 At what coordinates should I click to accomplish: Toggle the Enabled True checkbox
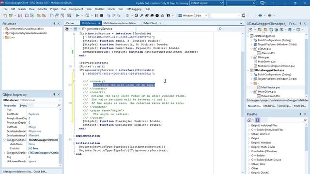(x=30, y=148)
